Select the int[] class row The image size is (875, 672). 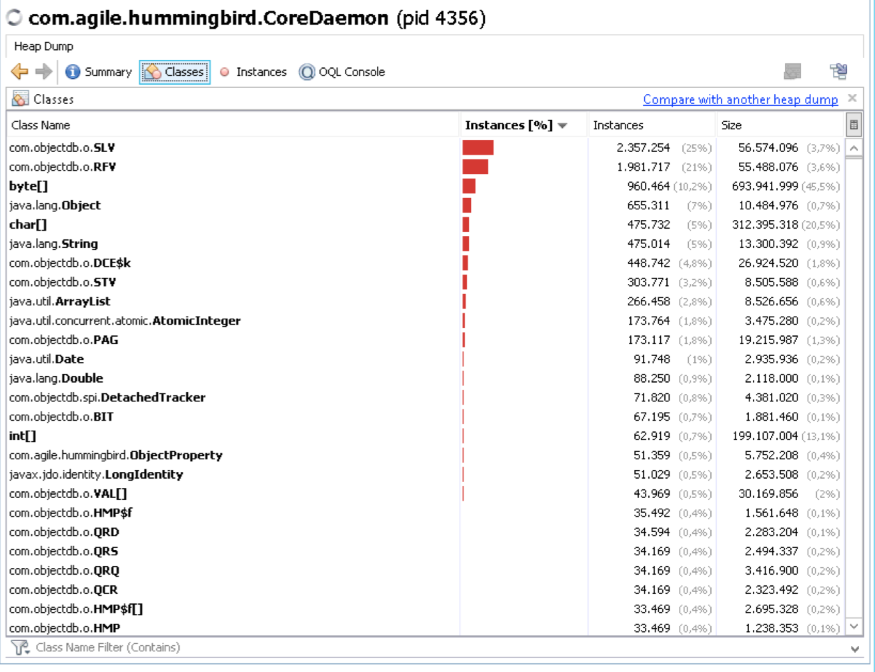coord(425,436)
